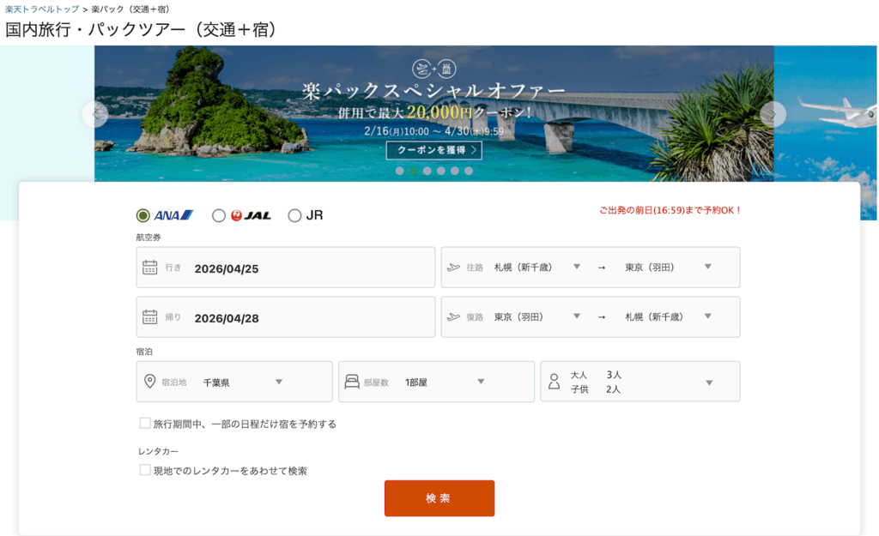Click the departure date calendar icon
Screen dimensions: 879x536
[150, 268]
